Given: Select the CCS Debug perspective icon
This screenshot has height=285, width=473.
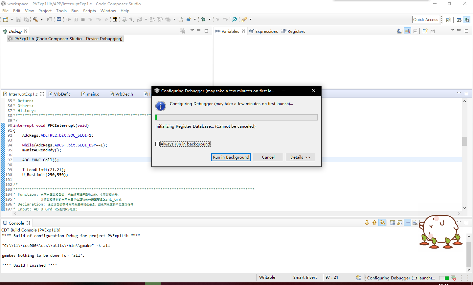Looking at the screenshot, I should tap(466, 20).
